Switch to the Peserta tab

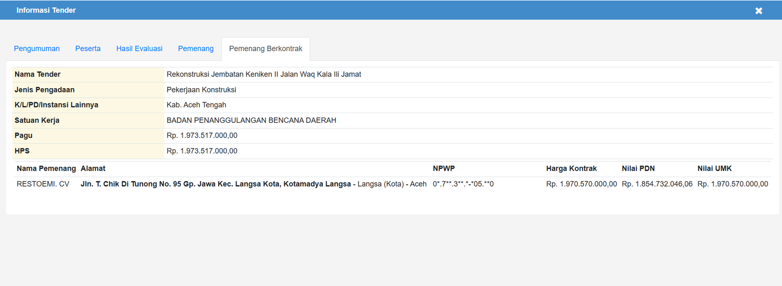pos(88,49)
